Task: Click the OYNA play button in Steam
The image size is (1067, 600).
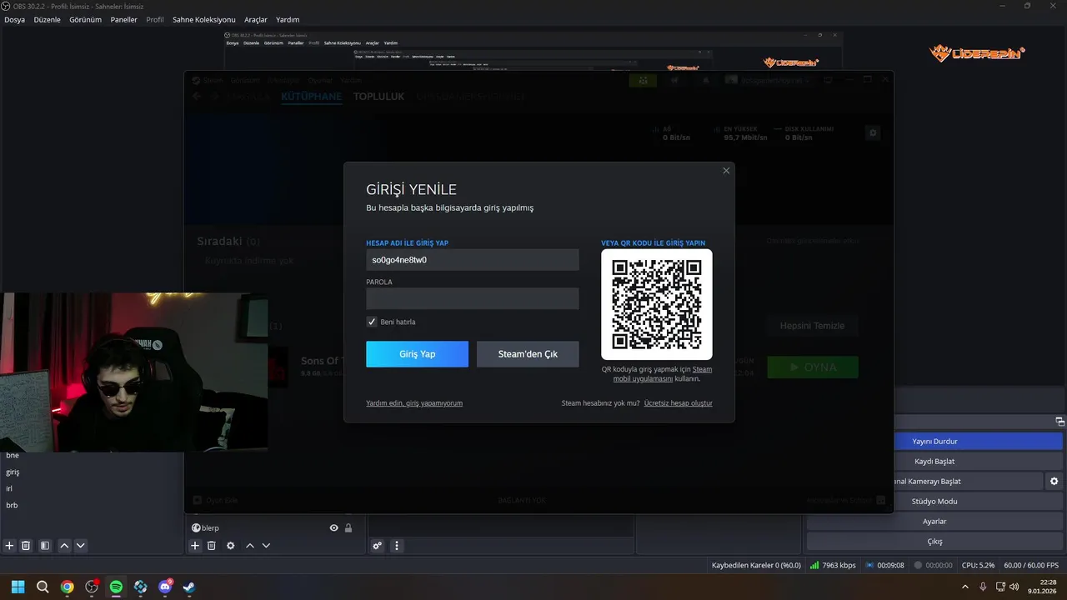Action: pyautogui.click(x=813, y=367)
